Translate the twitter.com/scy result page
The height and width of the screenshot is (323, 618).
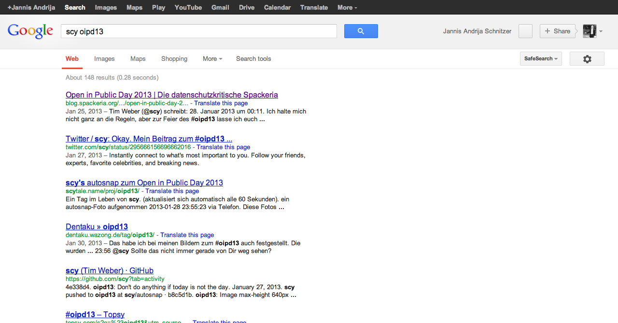point(224,147)
